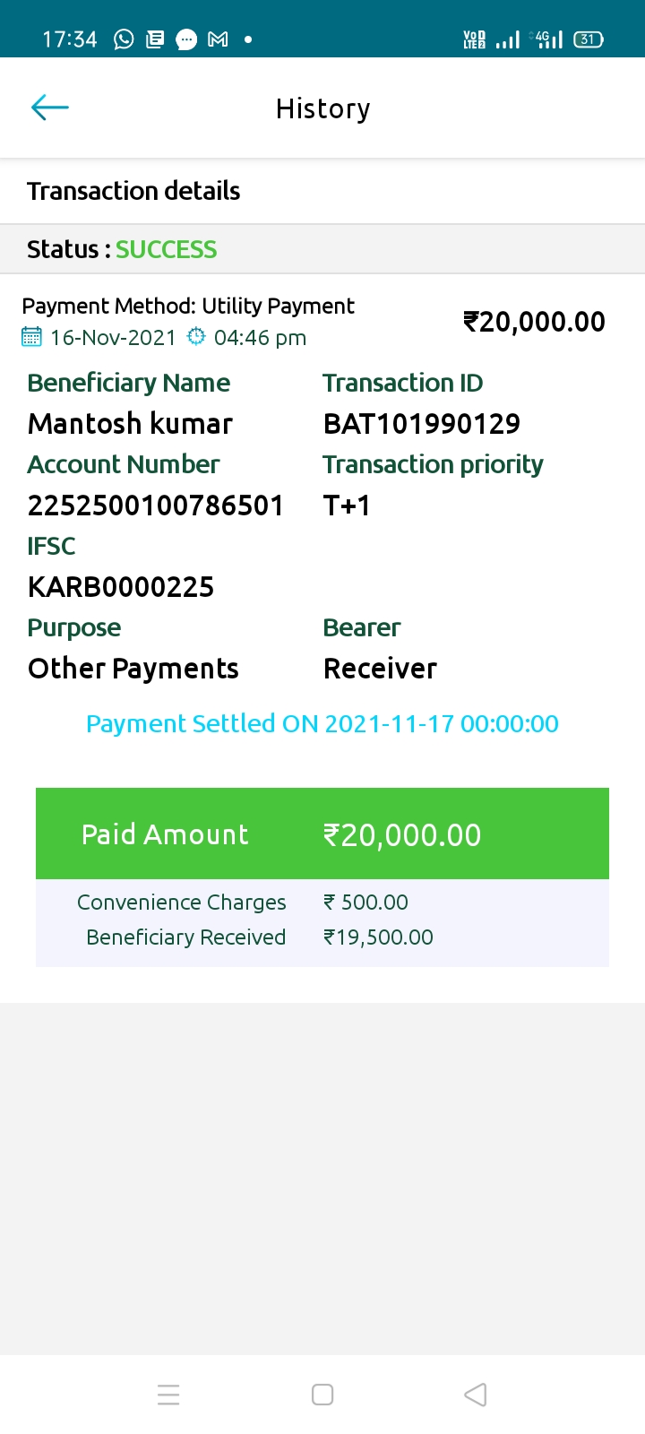Tap the back arrow in History header
645x1434 pixels.
pyautogui.click(x=50, y=108)
